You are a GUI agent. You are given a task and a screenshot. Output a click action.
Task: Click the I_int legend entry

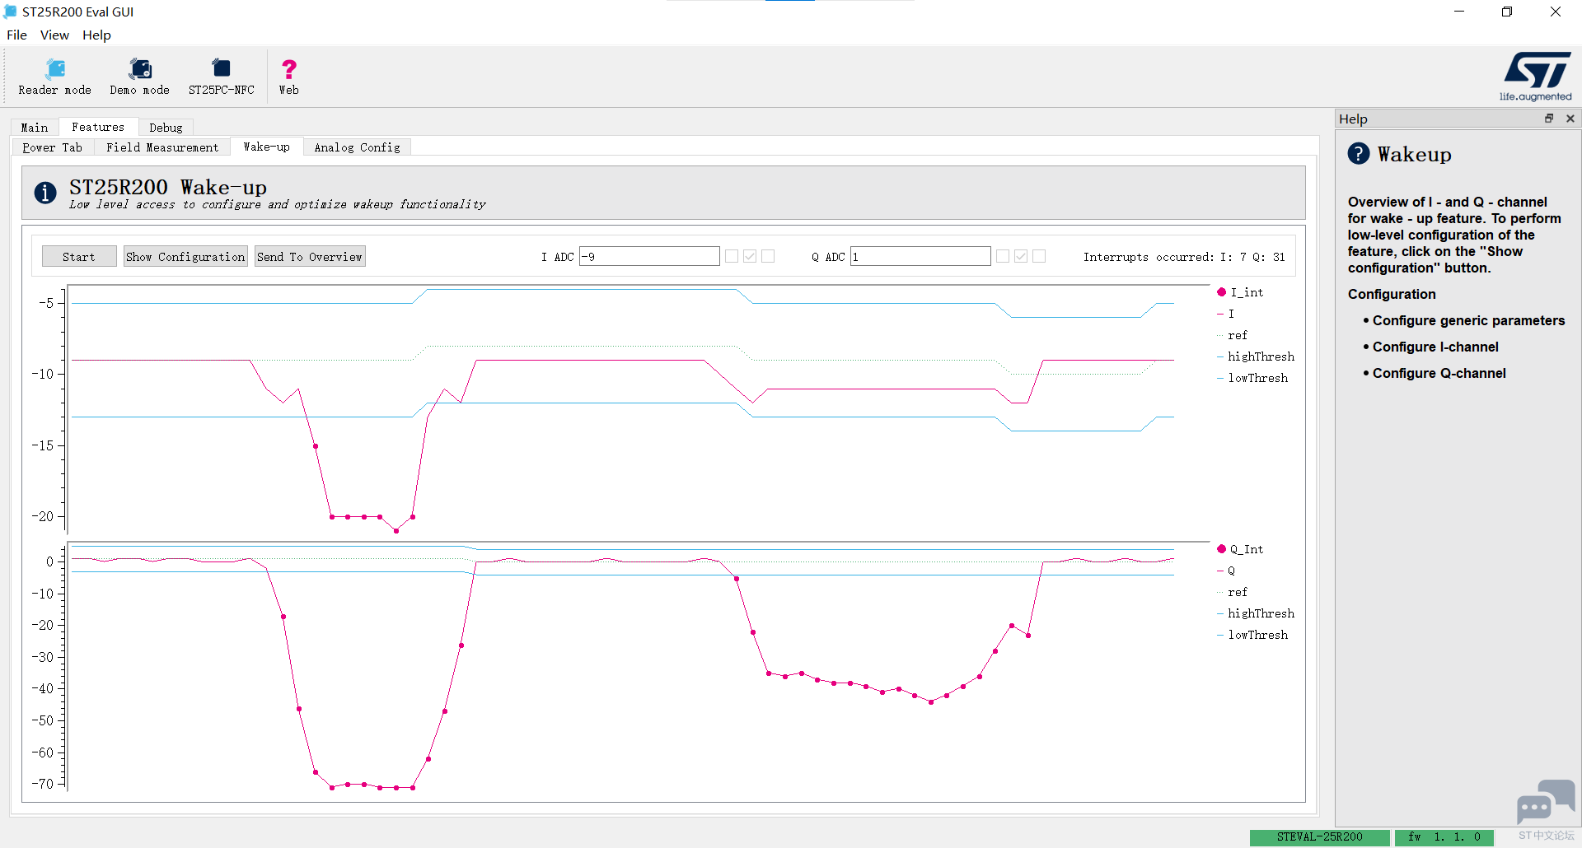[1240, 292]
